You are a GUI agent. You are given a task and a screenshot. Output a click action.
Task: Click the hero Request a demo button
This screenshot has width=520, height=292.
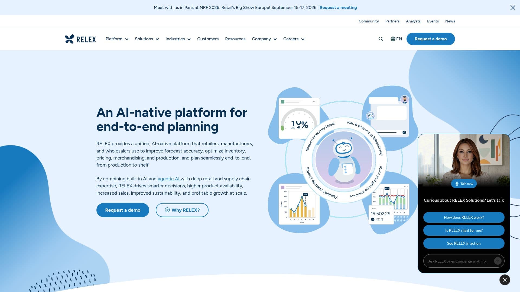pyautogui.click(x=123, y=210)
